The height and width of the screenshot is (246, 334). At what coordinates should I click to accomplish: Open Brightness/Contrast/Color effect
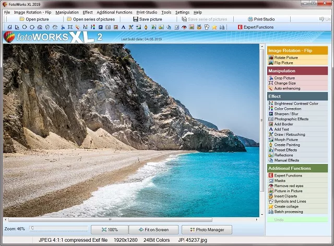pos(296,103)
